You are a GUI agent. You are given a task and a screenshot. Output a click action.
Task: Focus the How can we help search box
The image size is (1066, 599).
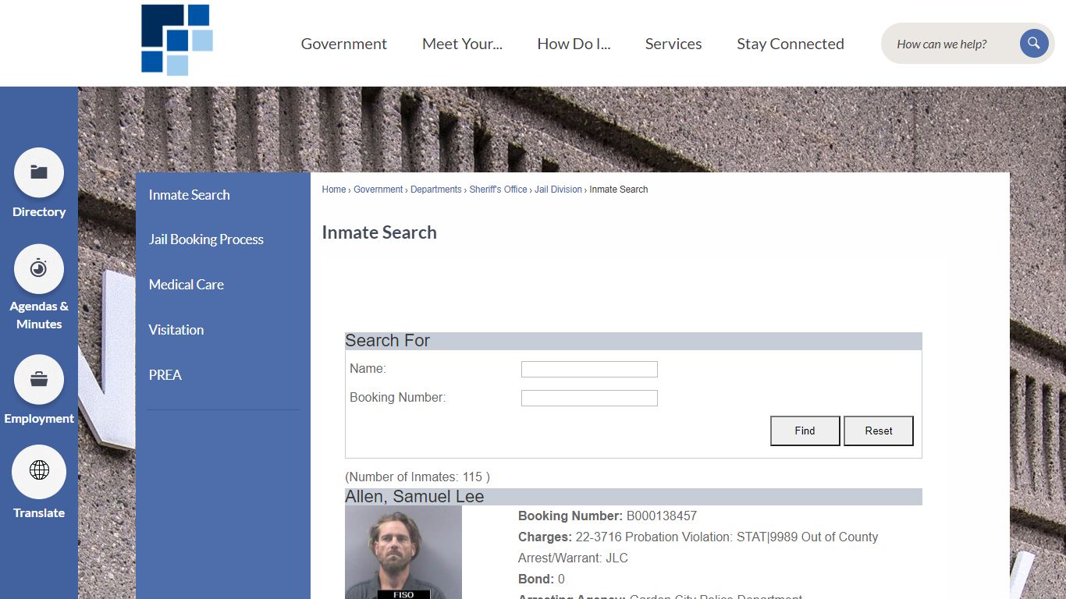coord(952,44)
